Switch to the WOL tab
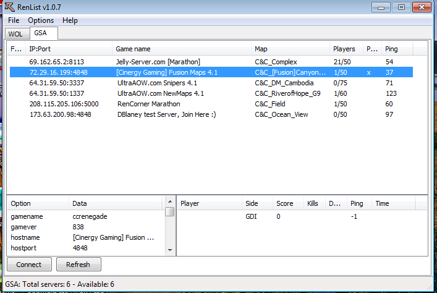 (15, 33)
